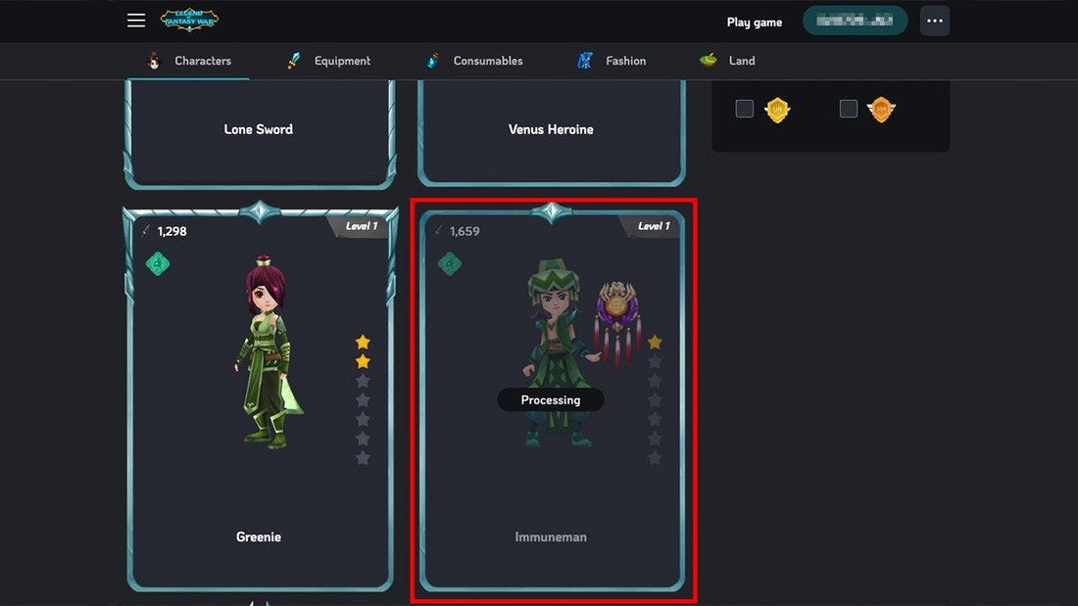Enable the UR rarity checkbox

click(x=745, y=109)
